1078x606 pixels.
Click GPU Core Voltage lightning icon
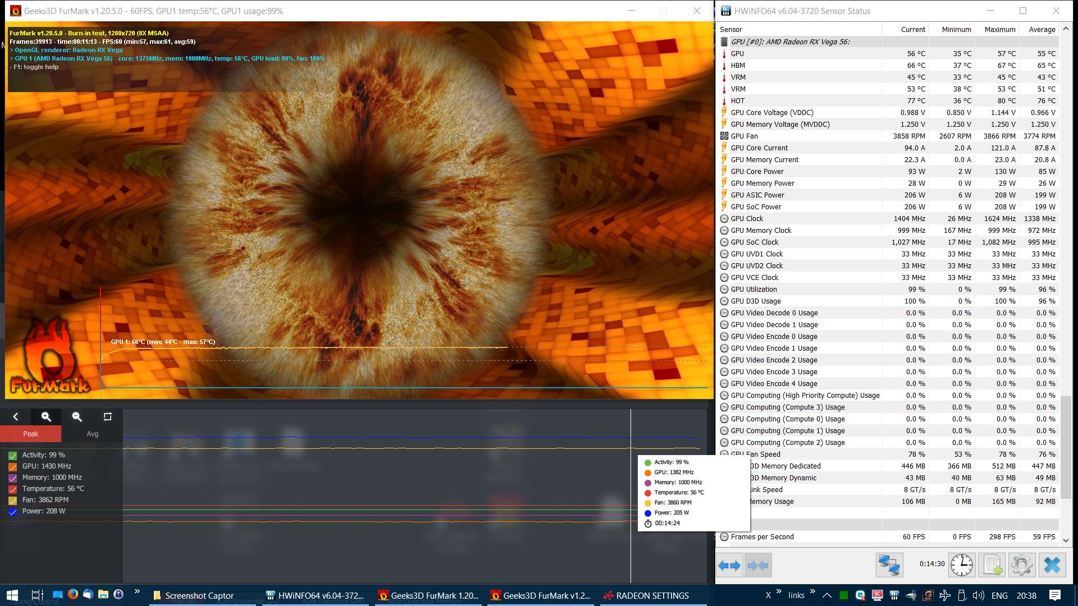pos(724,112)
